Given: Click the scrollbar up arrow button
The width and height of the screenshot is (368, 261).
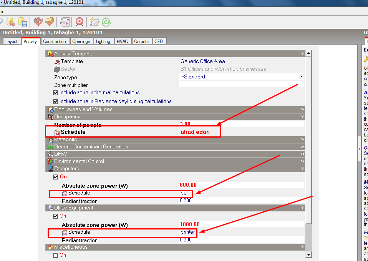Looking at the screenshot, I should point(308,53).
